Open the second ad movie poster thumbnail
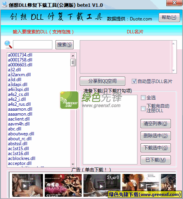Image resolution: width=183 pixels, height=199 pixels. click(x=63, y=185)
